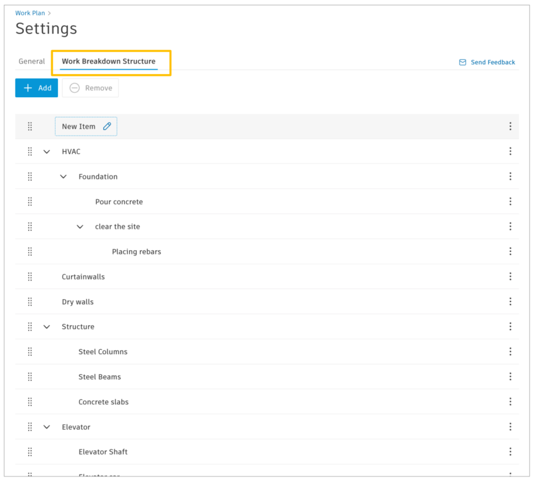Collapse the clear the site node
The width and height of the screenshot is (533, 480).
pyautogui.click(x=80, y=227)
